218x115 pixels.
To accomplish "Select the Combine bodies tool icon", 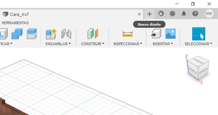I will coord(17,34).
